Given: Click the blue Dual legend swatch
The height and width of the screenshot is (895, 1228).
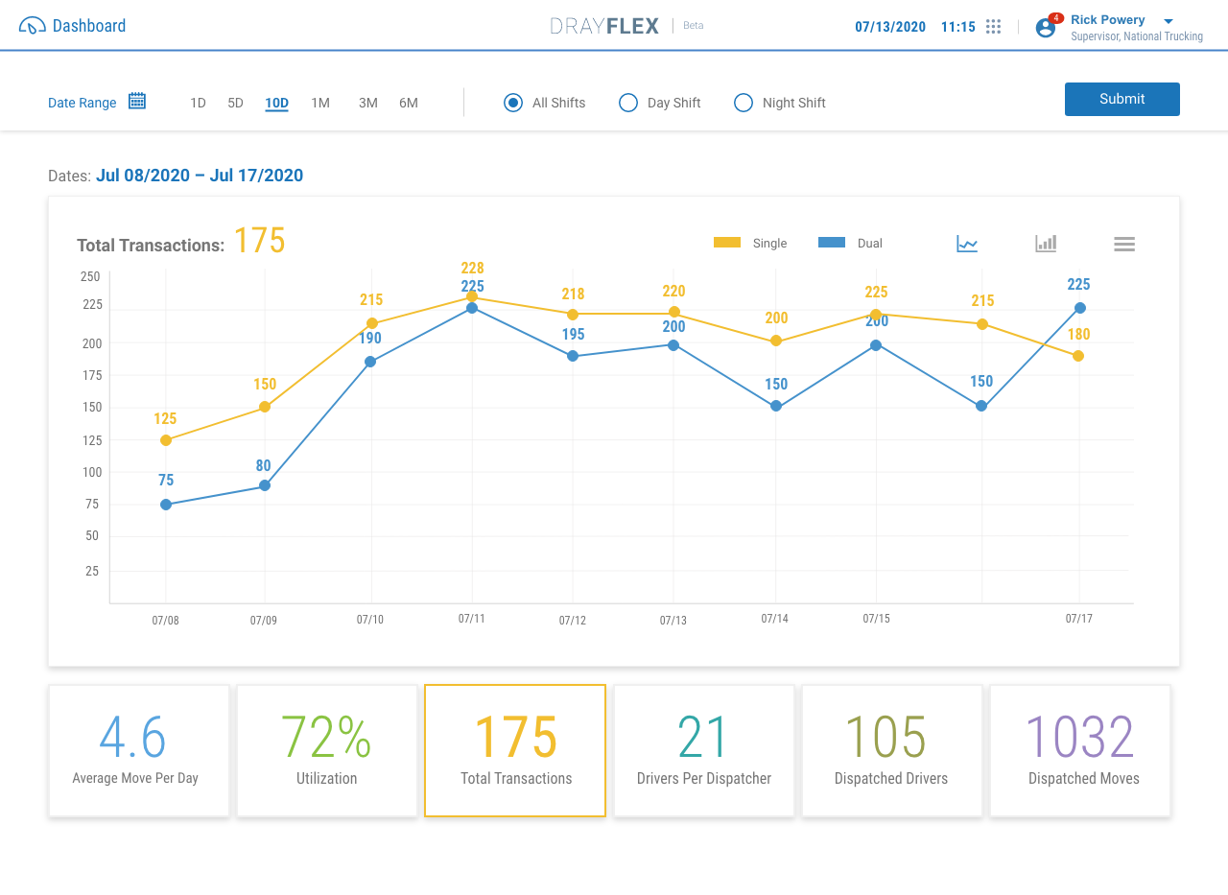Looking at the screenshot, I should 832,244.
